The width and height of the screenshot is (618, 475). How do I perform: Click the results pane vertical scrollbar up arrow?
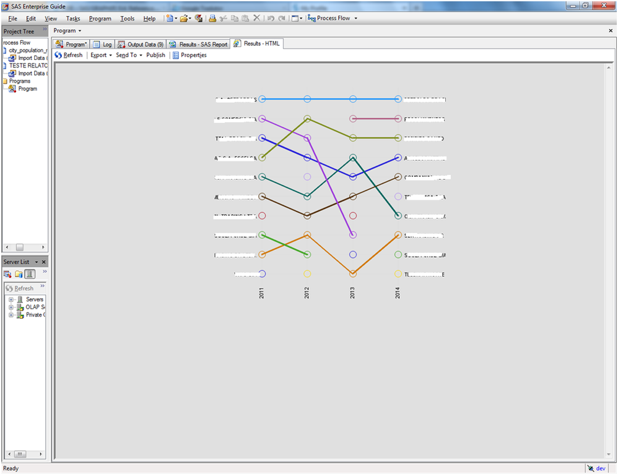[609, 67]
